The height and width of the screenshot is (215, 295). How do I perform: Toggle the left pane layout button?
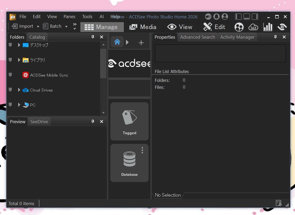tap(238, 17)
